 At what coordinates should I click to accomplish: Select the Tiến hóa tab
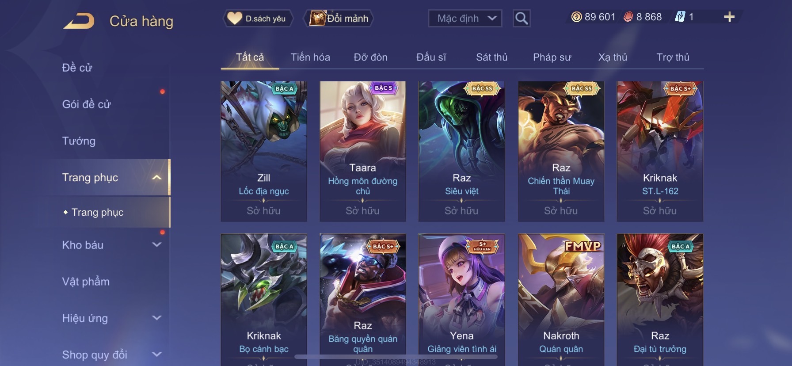tap(310, 57)
